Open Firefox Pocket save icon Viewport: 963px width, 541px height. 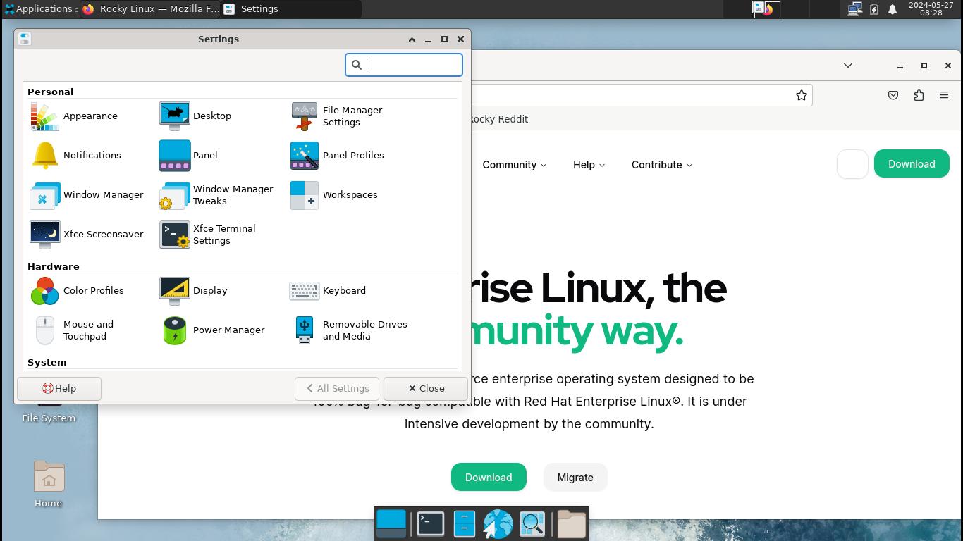click(893, 95)
